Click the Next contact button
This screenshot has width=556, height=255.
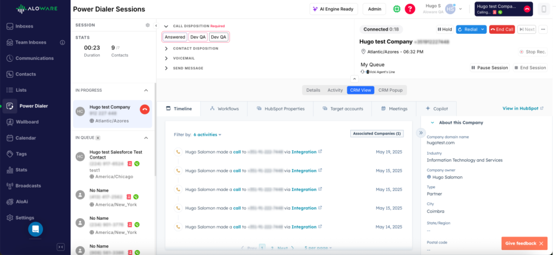click(527, 29)
